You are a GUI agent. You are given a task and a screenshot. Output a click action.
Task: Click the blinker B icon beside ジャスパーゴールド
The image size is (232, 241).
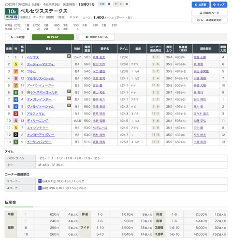[x=69, y=91]
